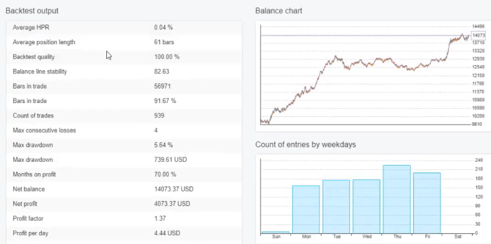Click the Wednesday bar in weekdays chart

click(366, 207)
